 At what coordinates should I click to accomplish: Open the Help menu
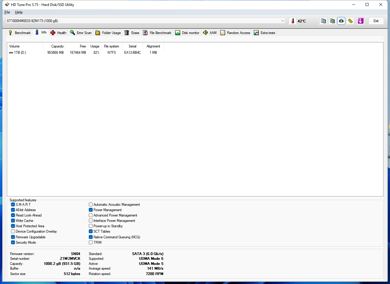(x=19, y=12)
